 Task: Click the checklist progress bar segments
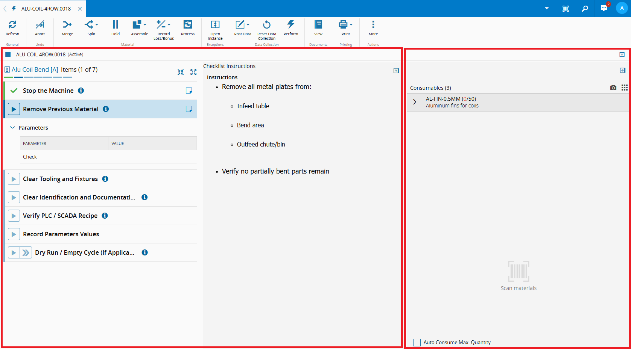[38, 77]
